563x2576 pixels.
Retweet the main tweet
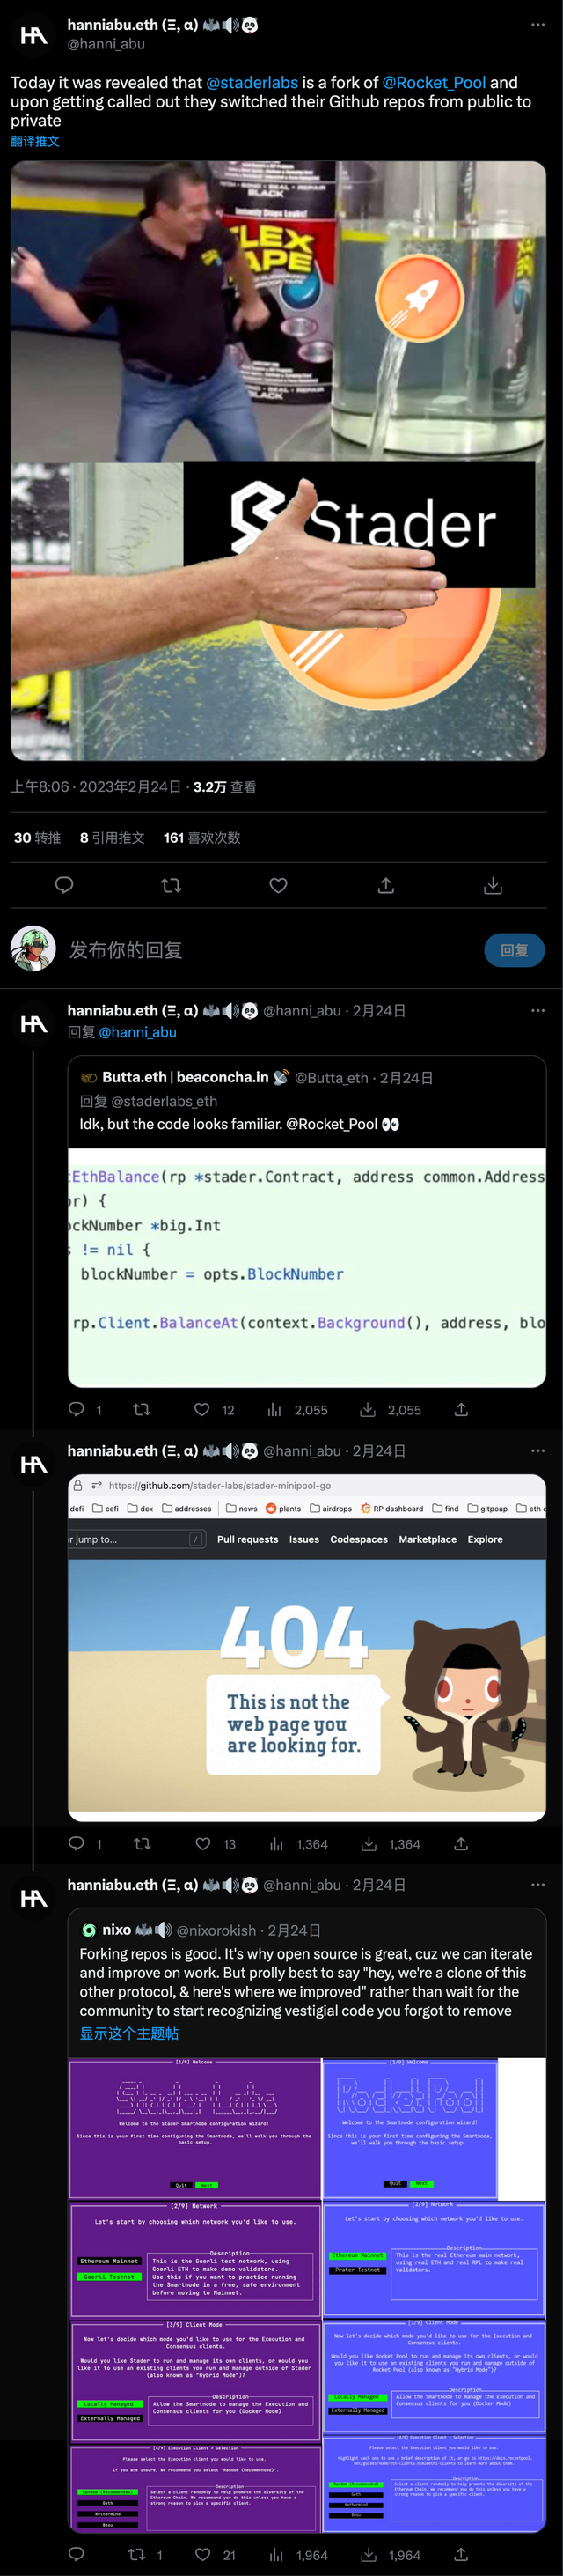coord(171,885)
